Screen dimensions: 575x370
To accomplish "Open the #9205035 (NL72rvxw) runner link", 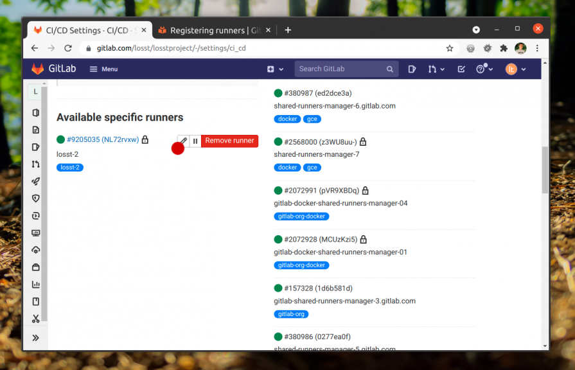I will click(102, 139).
